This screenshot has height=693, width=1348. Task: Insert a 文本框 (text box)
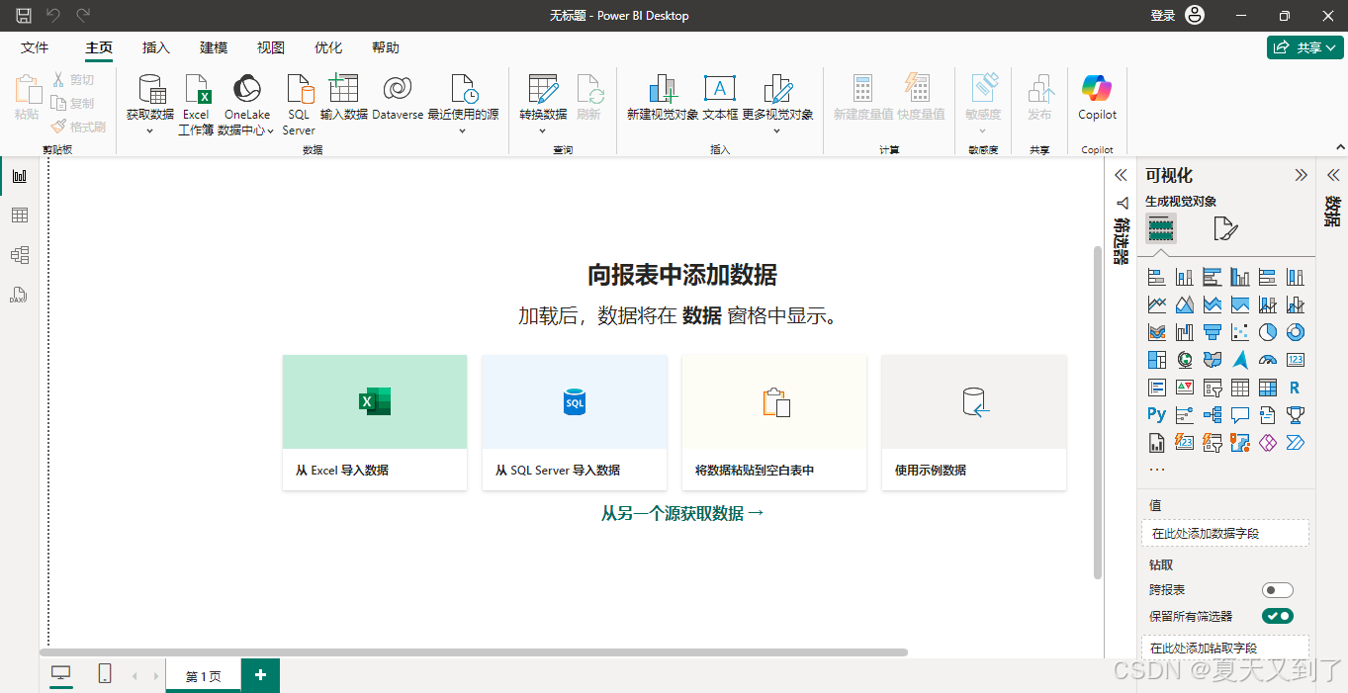click(720, 89)
